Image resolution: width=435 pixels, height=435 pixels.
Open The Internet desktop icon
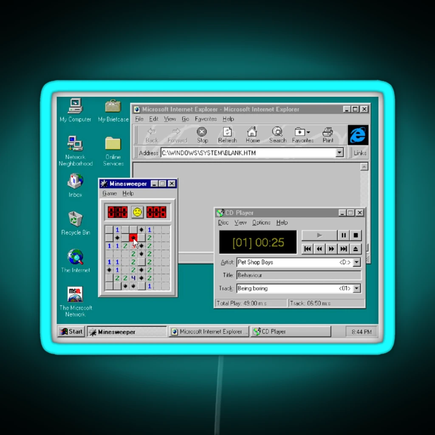coord(75,261)
